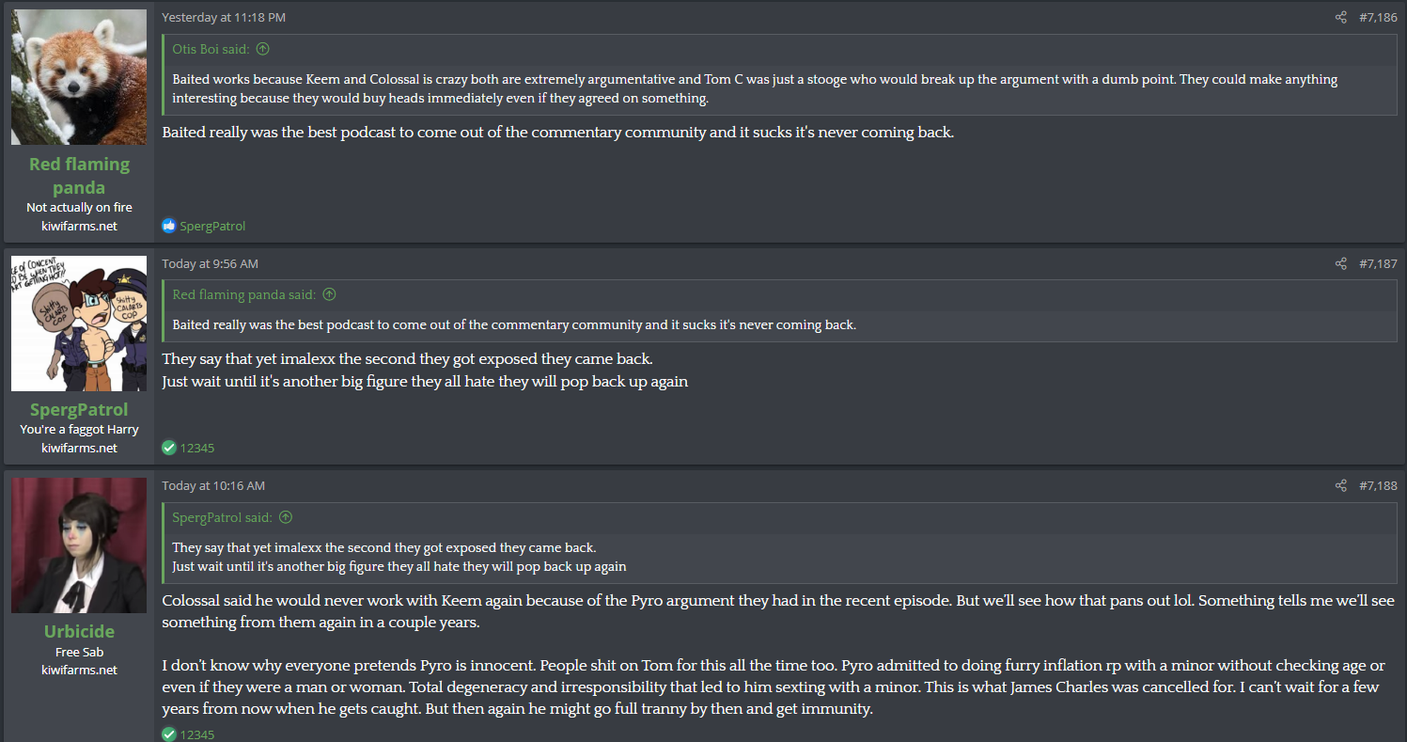Image resolution: width=1407 pixels, height=742 pixels.
Task: Open post number #7,188 permalink
Action: (1378, 486)
